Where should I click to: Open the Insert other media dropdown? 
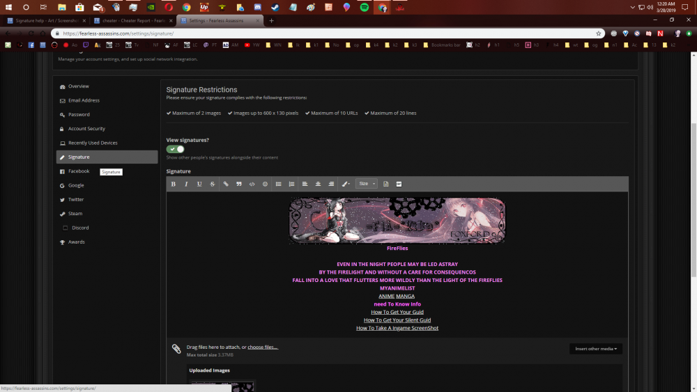(x=596, y=349)
